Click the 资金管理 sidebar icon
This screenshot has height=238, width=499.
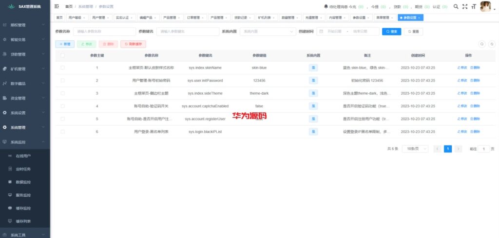coord(5,98)
